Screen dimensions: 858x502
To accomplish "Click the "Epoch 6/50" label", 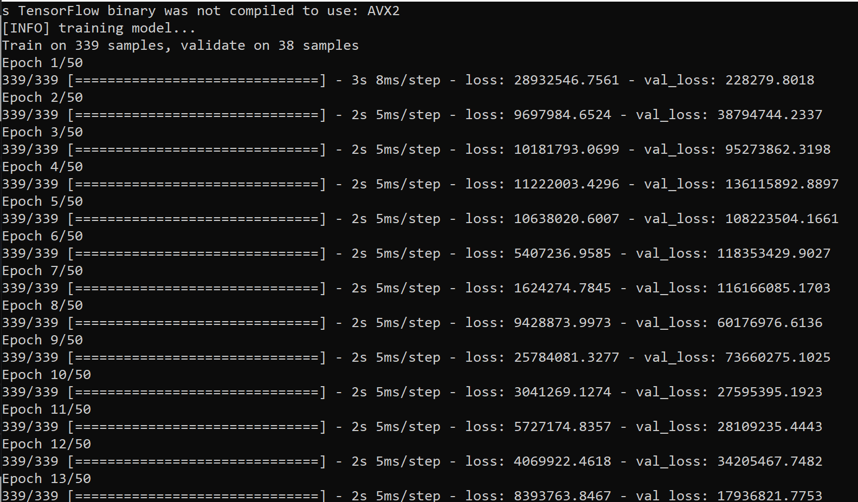I will (x=43, y=236).
